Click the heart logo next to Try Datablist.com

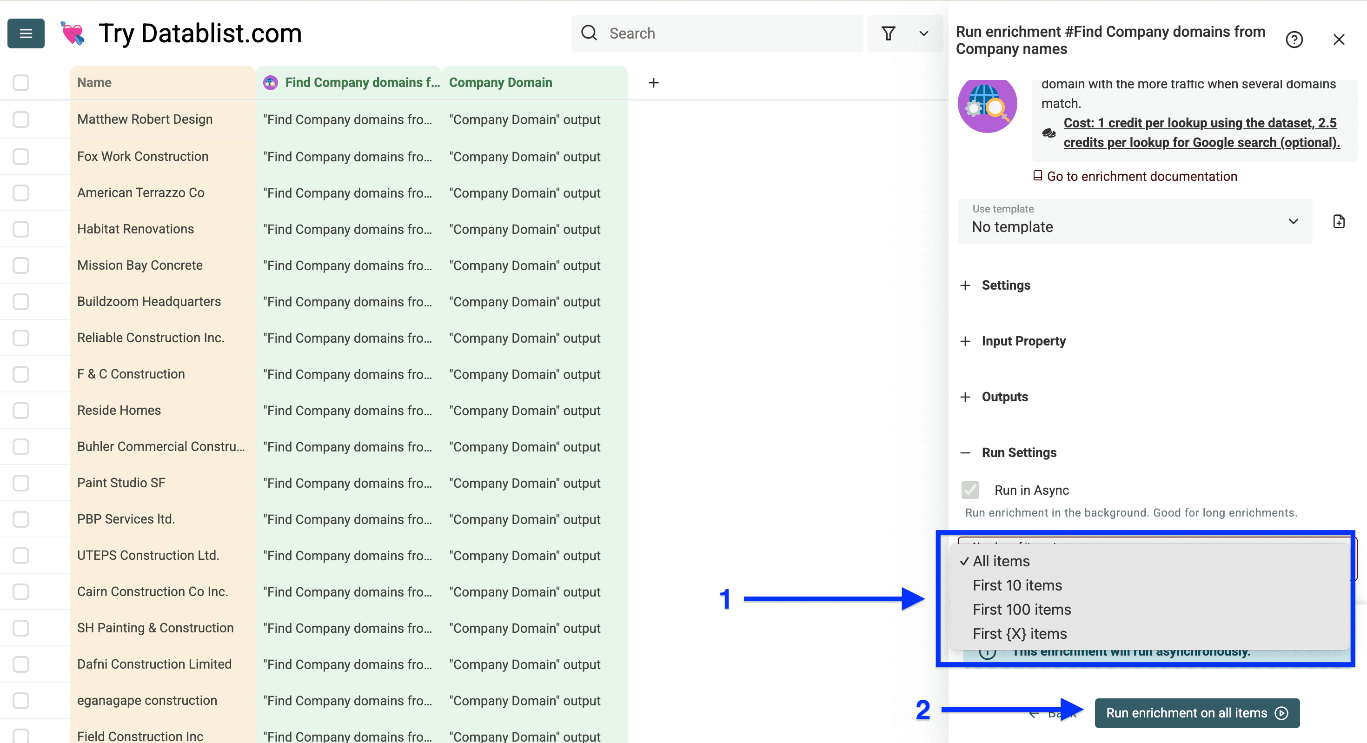73,33
